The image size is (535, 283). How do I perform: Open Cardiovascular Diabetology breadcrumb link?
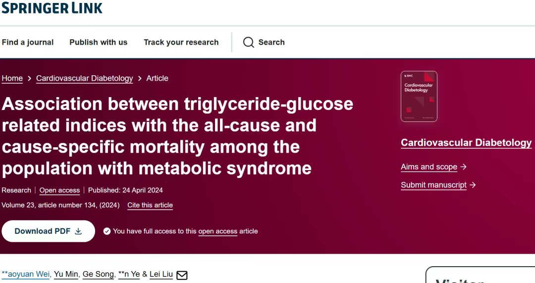tap(85, 78)
